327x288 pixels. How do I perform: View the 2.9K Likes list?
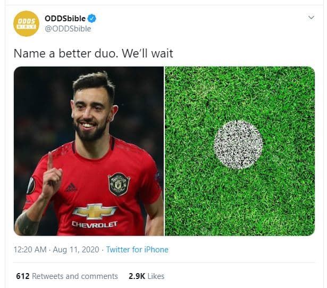(x=146, y=276)
